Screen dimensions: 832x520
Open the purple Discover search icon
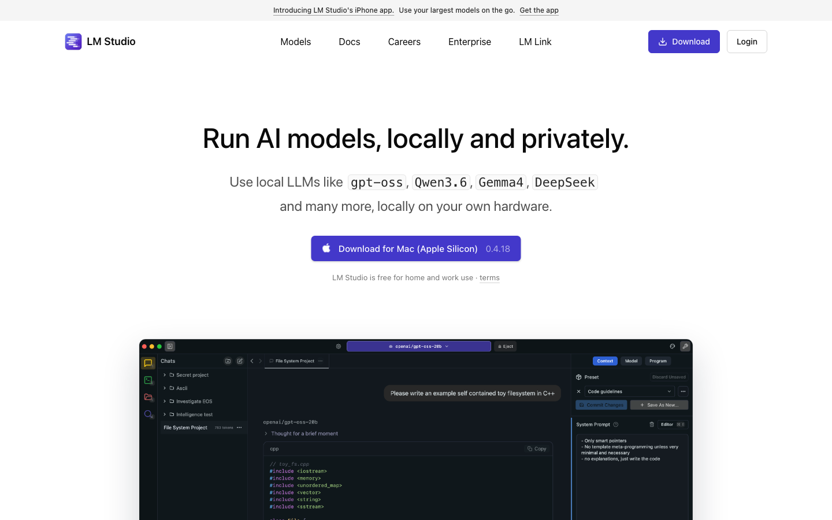[148, 414]
